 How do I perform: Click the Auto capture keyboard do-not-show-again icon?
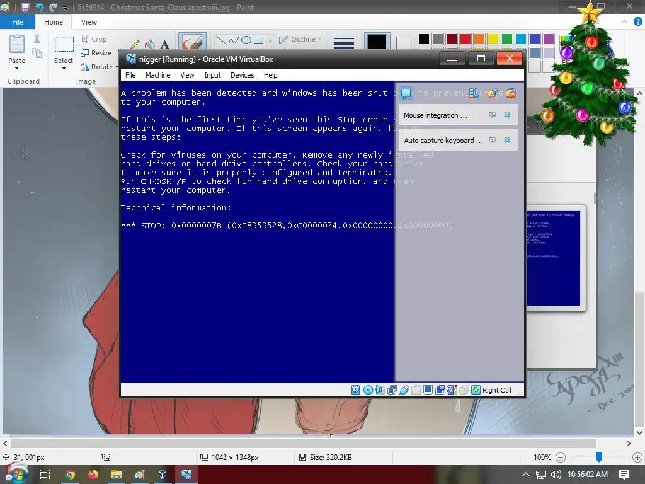[493, 140]
